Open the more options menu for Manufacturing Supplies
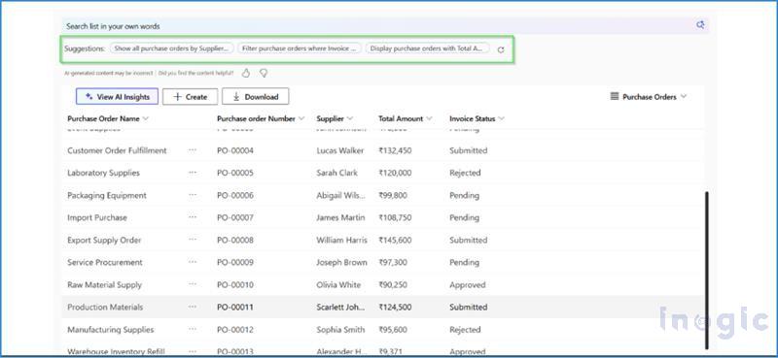This screenshot has height=358, width=778. point(193,329)
